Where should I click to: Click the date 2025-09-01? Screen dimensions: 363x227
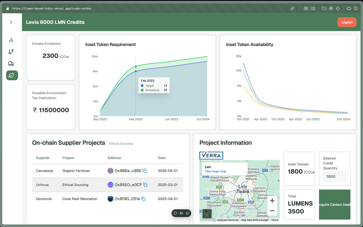[x=168, y=199]
